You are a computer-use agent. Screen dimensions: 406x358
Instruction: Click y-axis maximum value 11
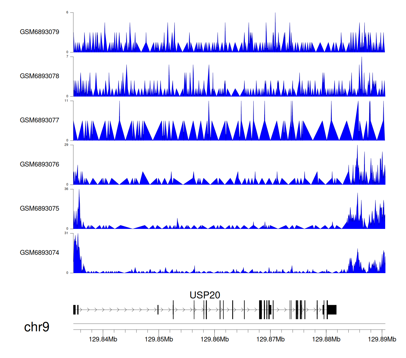(x=66, y=101)
